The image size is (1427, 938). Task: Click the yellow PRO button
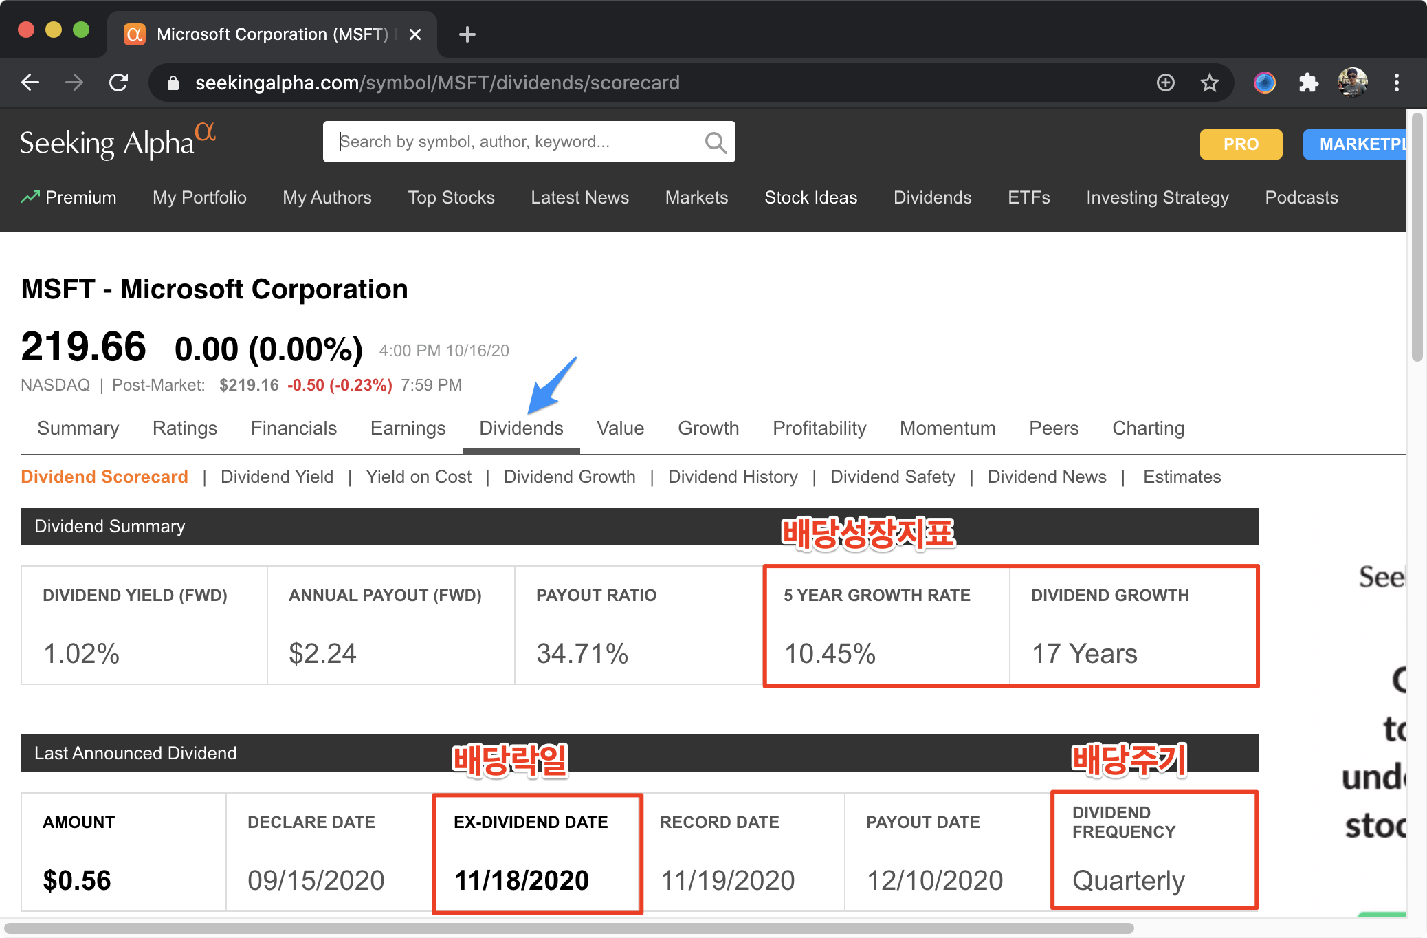pos(1241,144)
